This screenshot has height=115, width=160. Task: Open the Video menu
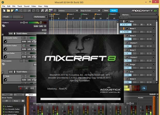click(34, 6)
